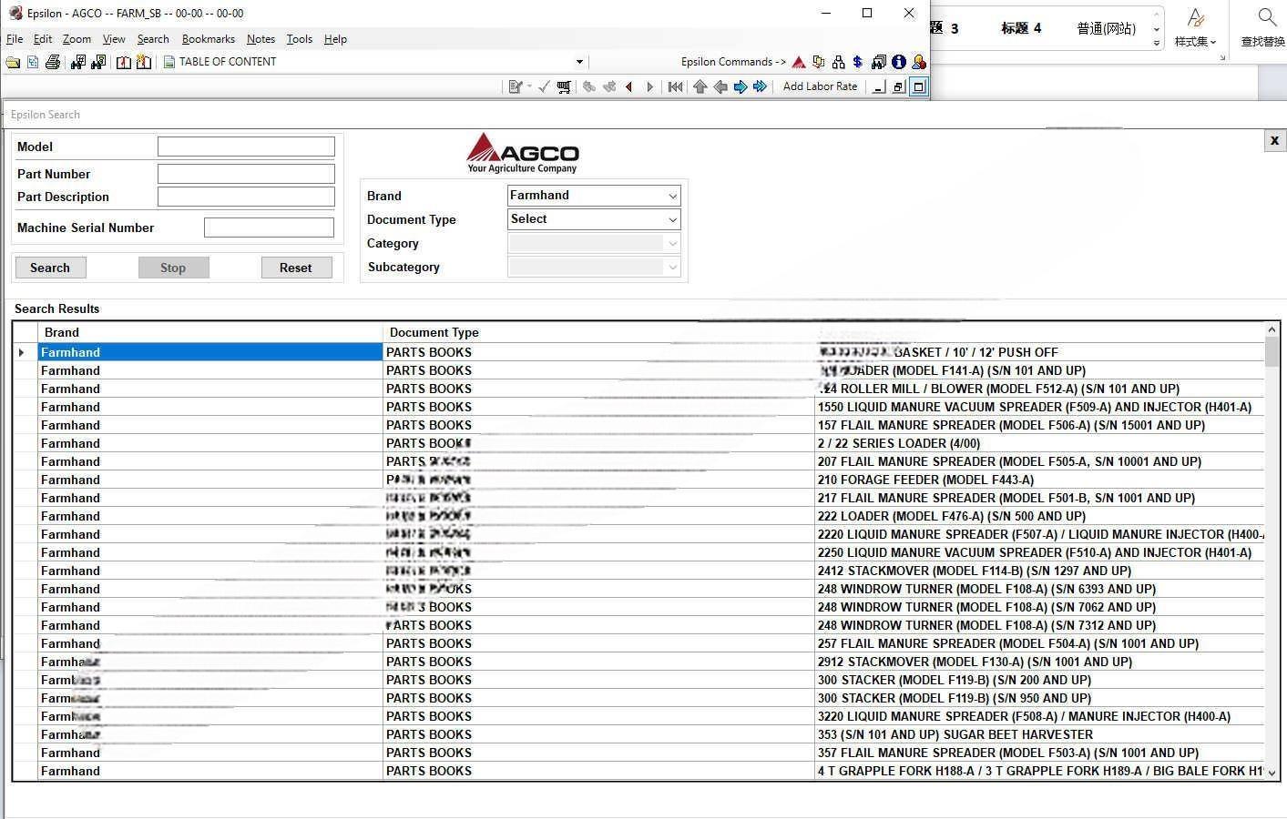The image size is (1287, 819).
Task: Click the hierarchy tree command icon
Action: coord(838,62)
